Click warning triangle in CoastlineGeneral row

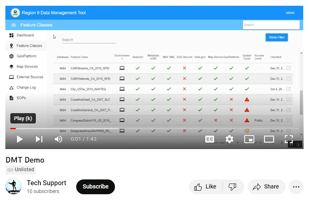click(x=247, y=110)
